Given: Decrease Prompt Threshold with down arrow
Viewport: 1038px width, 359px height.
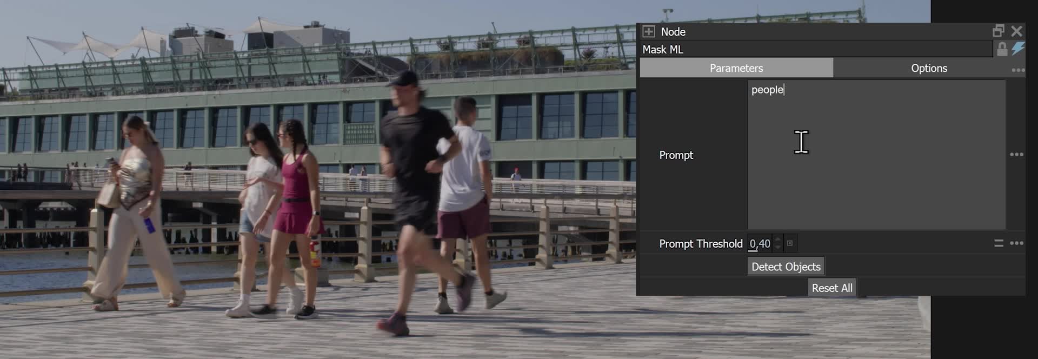Looking at the screenshot, I should [778, 248].
